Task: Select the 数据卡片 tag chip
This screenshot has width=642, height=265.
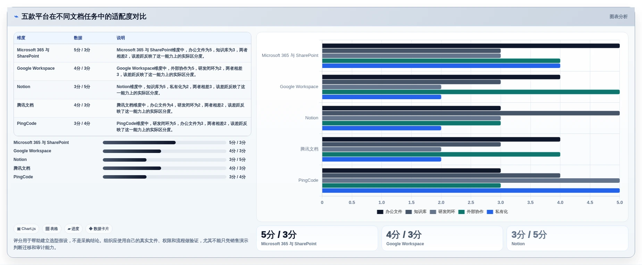Action: 99,229
